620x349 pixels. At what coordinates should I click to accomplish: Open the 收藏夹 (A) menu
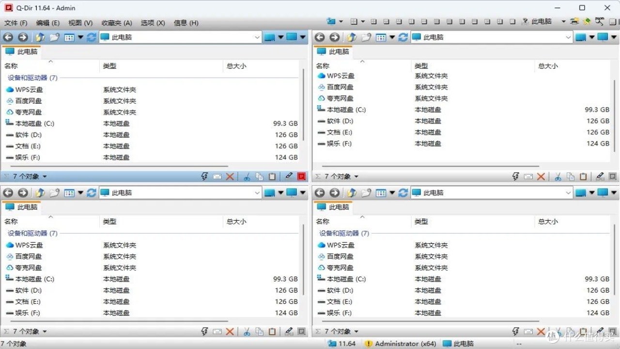pyautogui.click(x=117, y=23)
